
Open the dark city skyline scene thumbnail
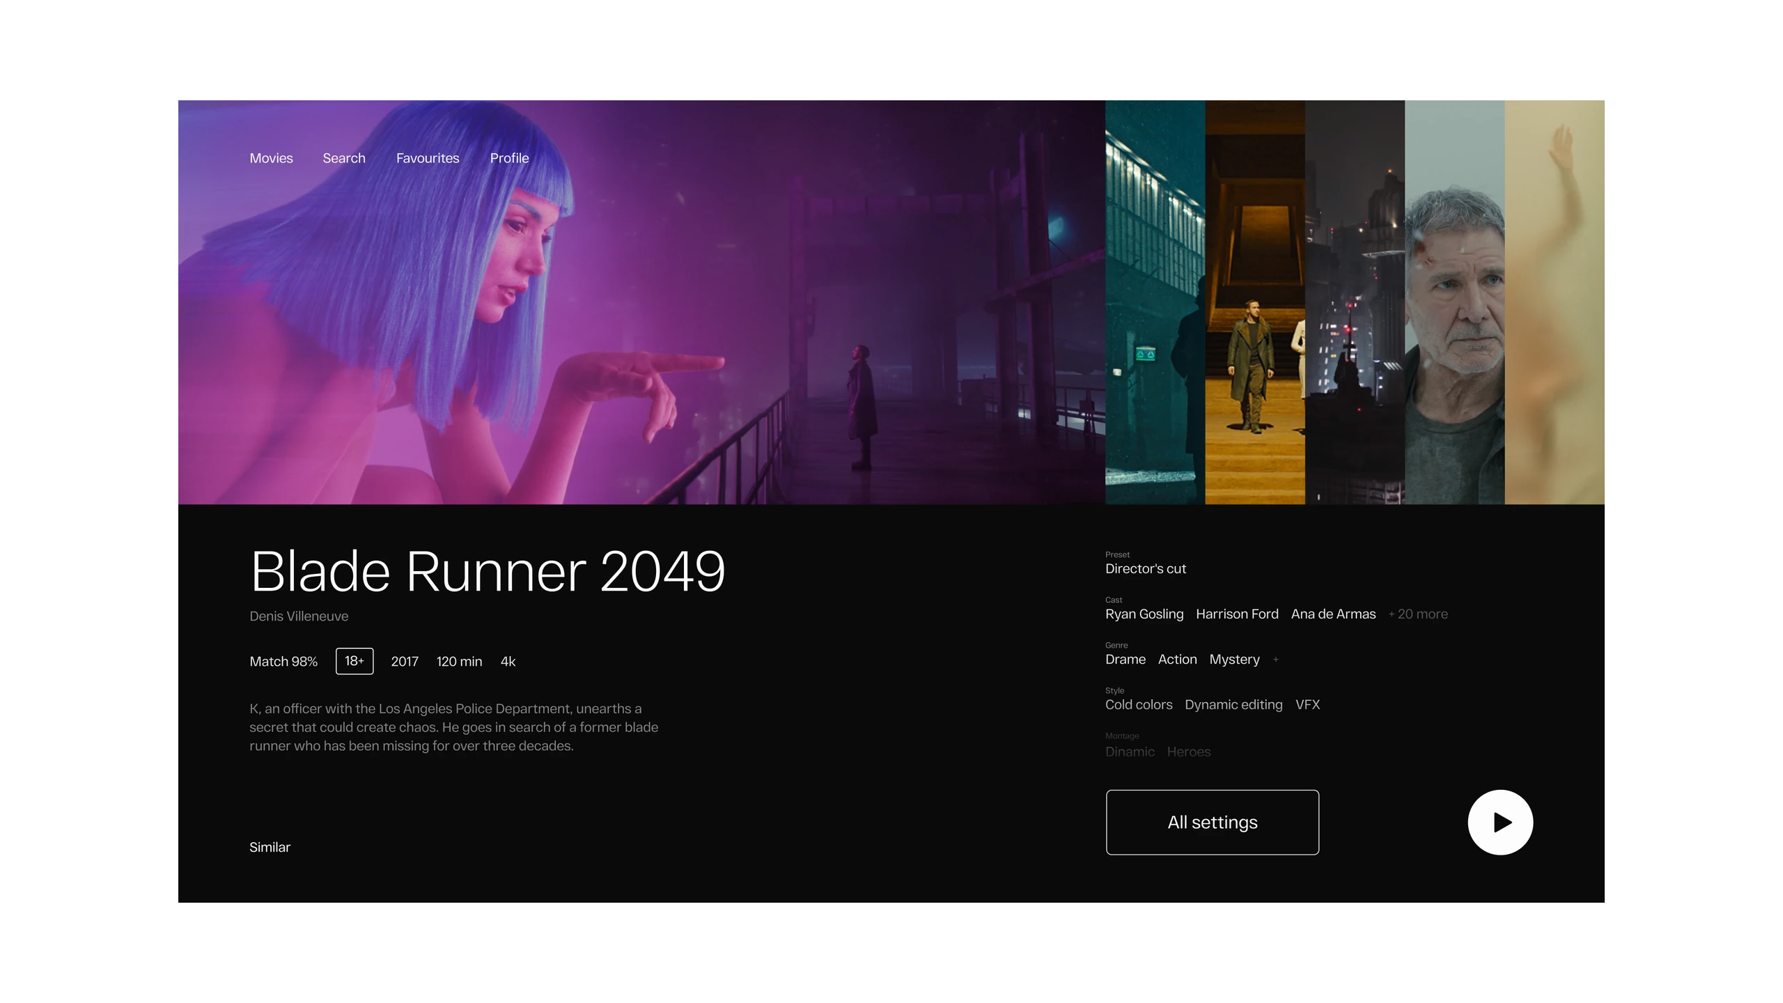click(1355, 302)
